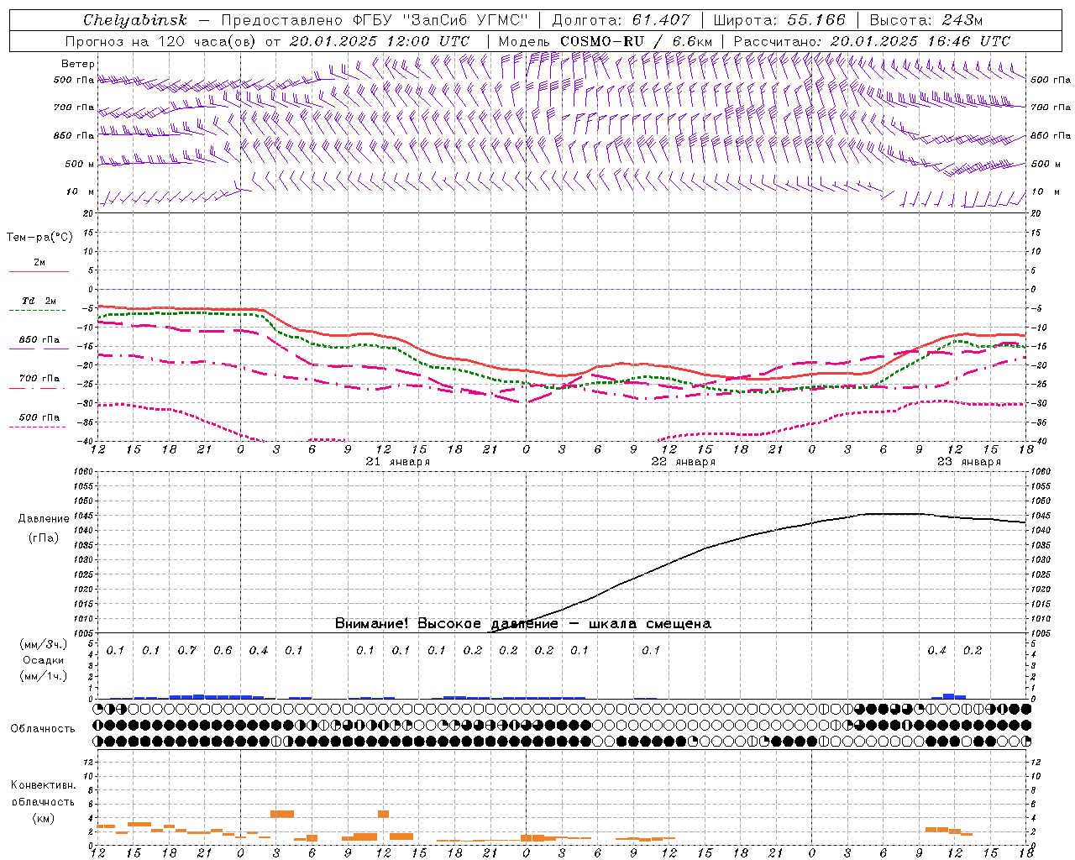Click the '(мм/1ч.)' precipitation unit label
Screen dimensions: 1075x860
click(44, 676)
